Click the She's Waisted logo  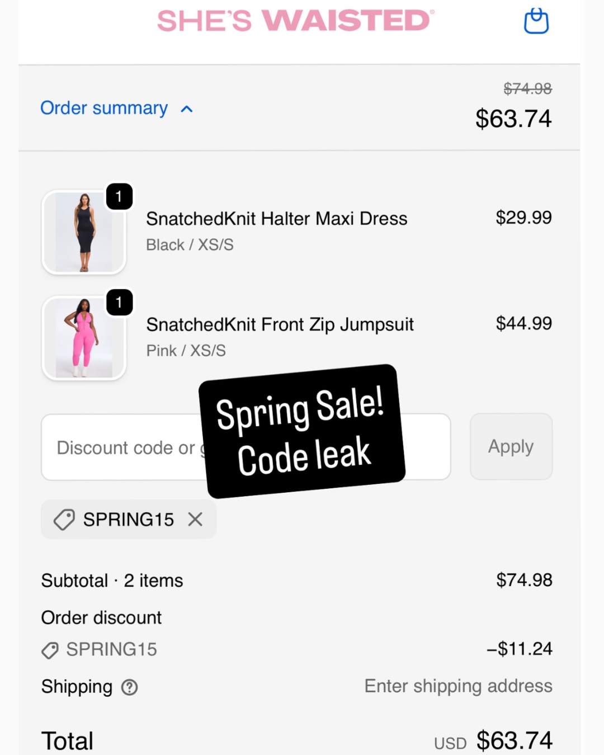coord(295,21)
